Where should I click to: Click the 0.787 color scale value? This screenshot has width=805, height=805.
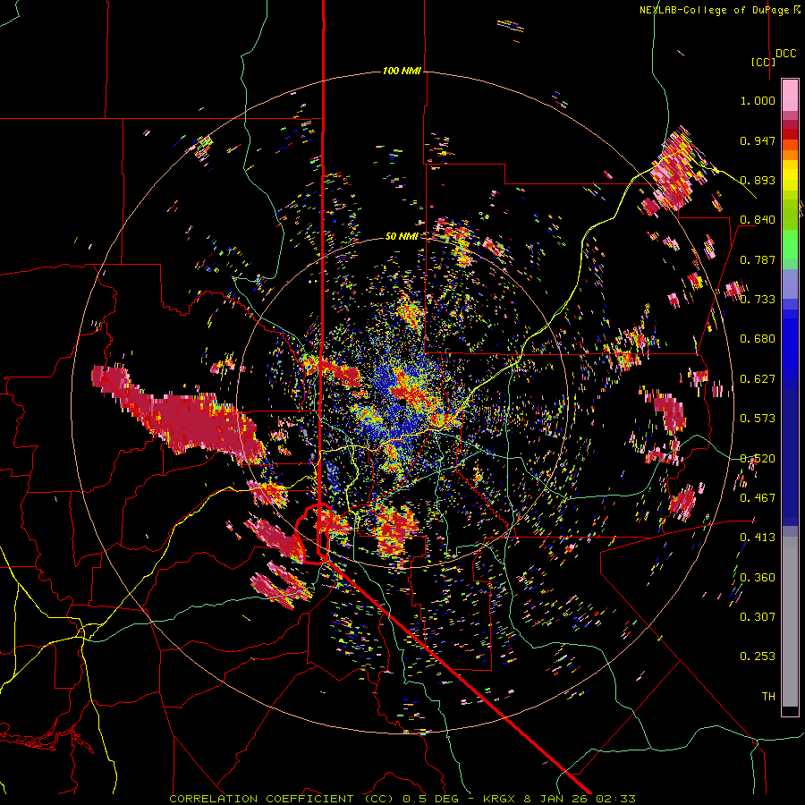[758, 259]
